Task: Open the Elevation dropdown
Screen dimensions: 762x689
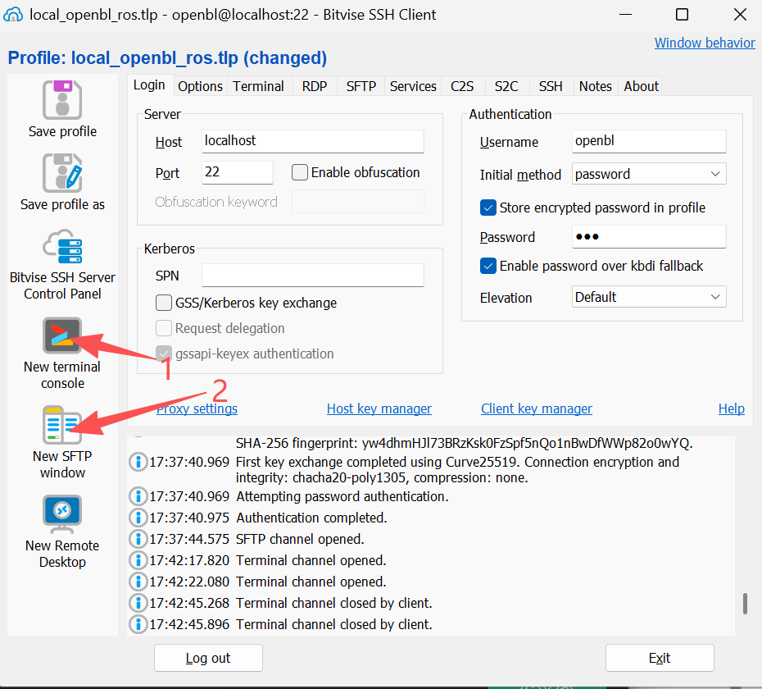Action: tap(649, 297)
